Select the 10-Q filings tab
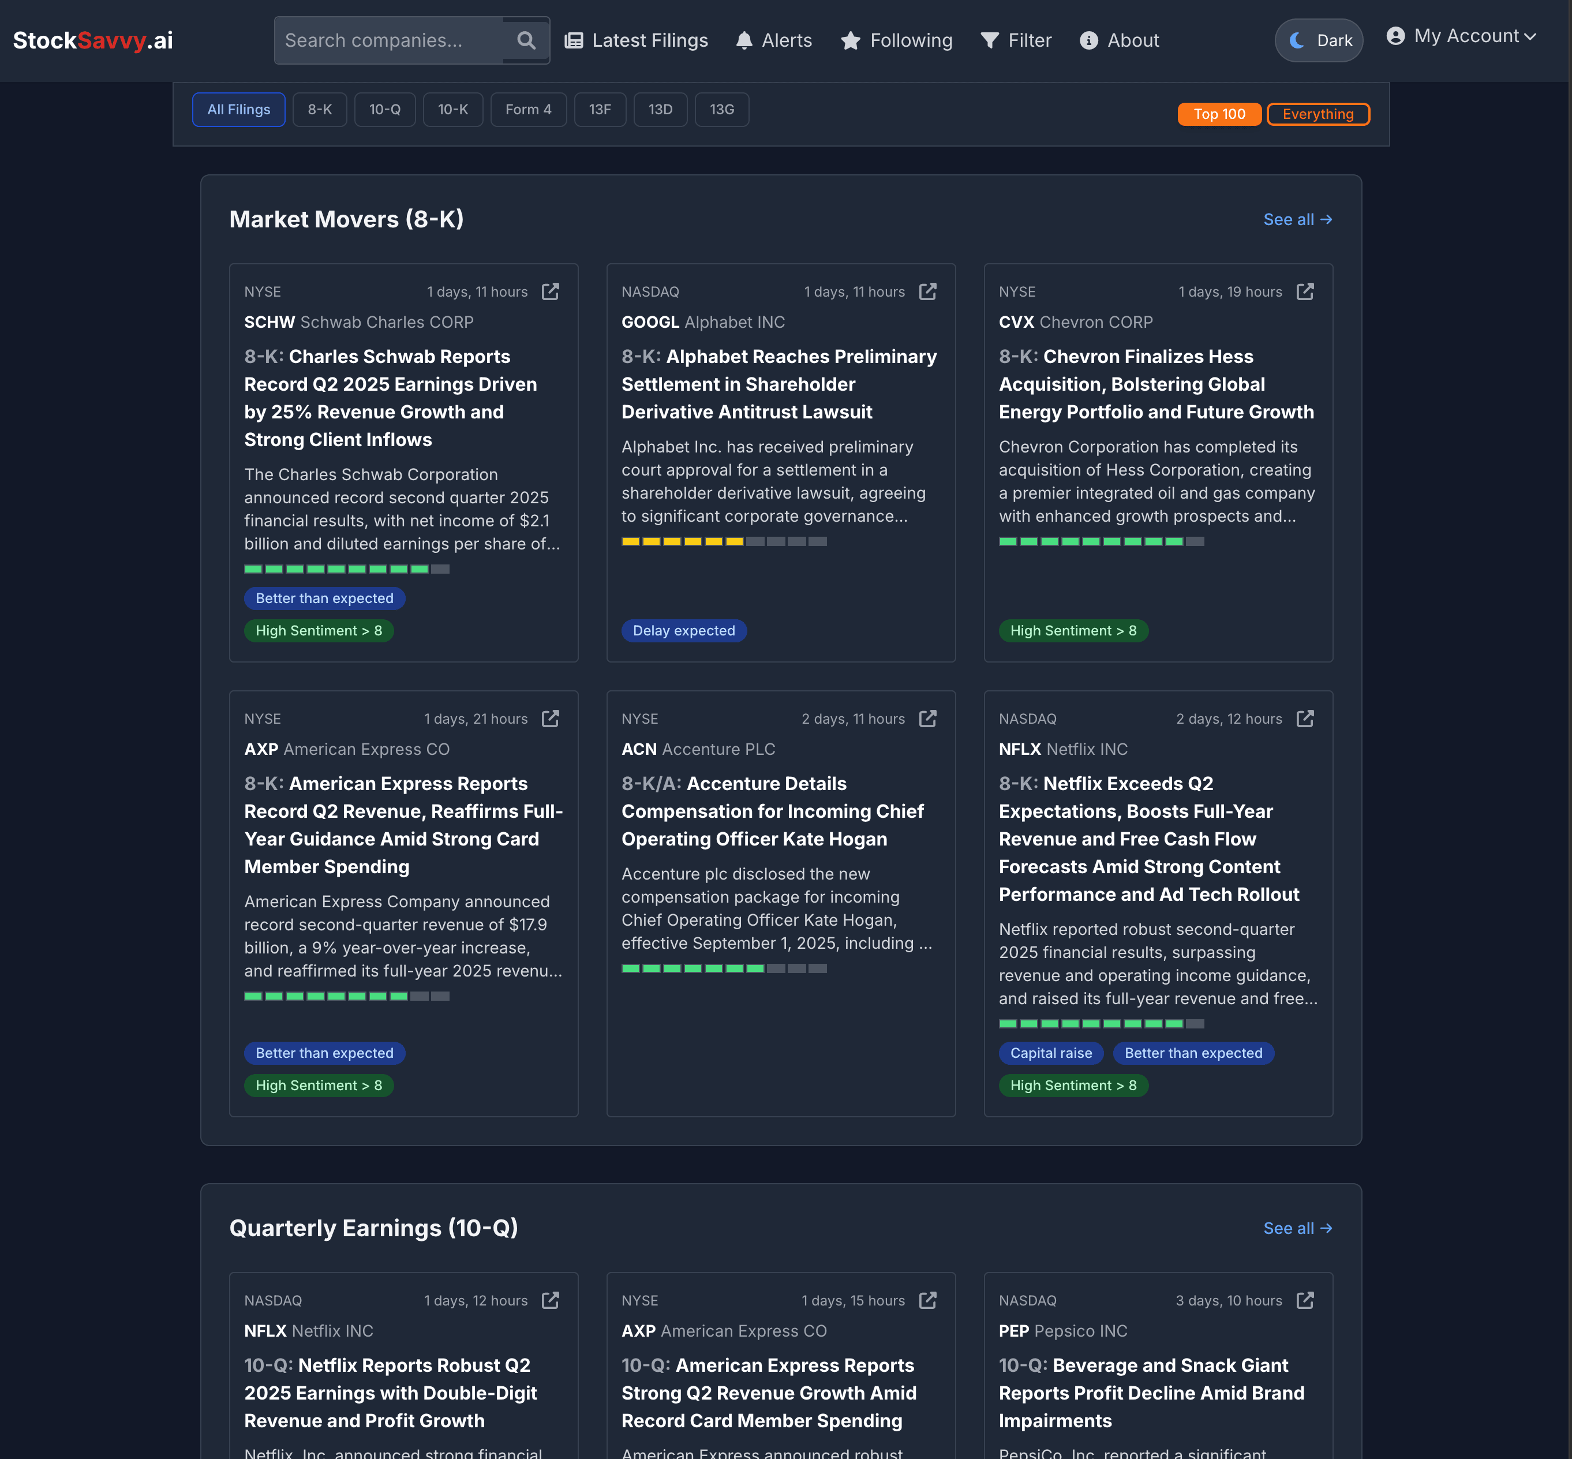1572x1459 pixels. pyautogui.click(x=384, y=110)
